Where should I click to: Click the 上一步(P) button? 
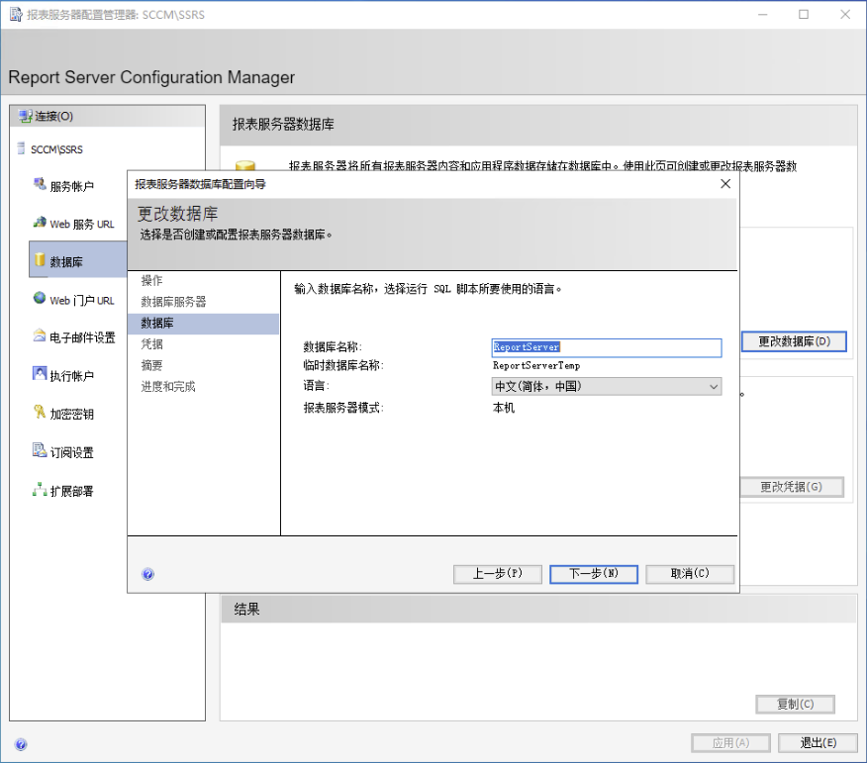498,574
